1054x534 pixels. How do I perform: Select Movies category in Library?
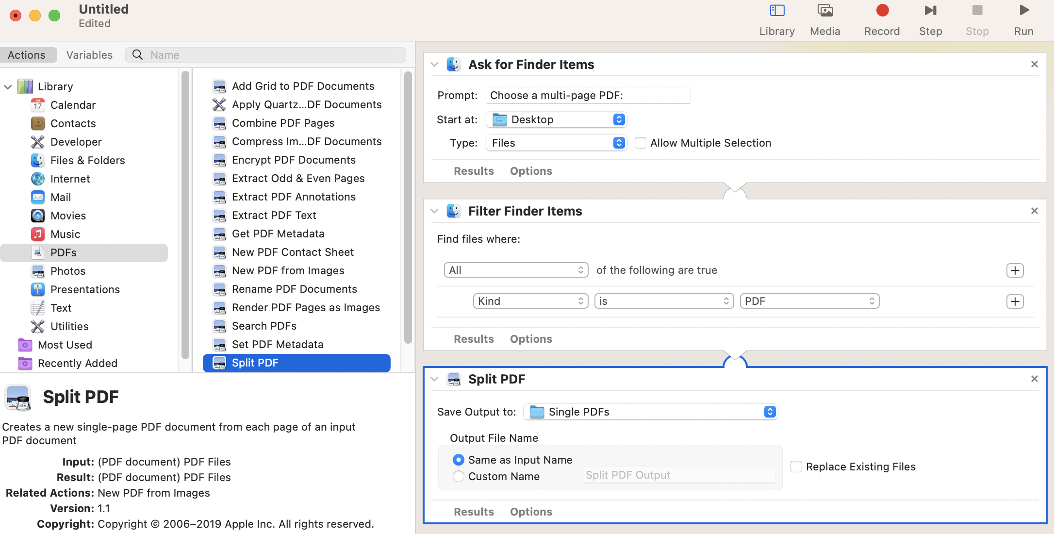[68, 216]
